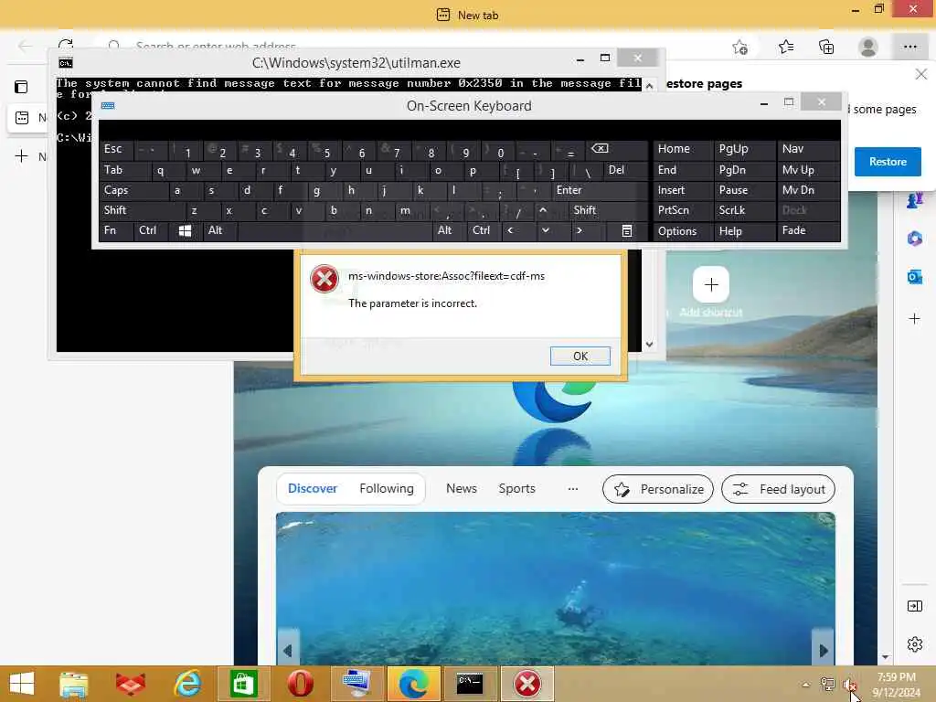Open the Windows Store from the taskbar
This screenshot has height=702, width=936.
coord(243,684)
